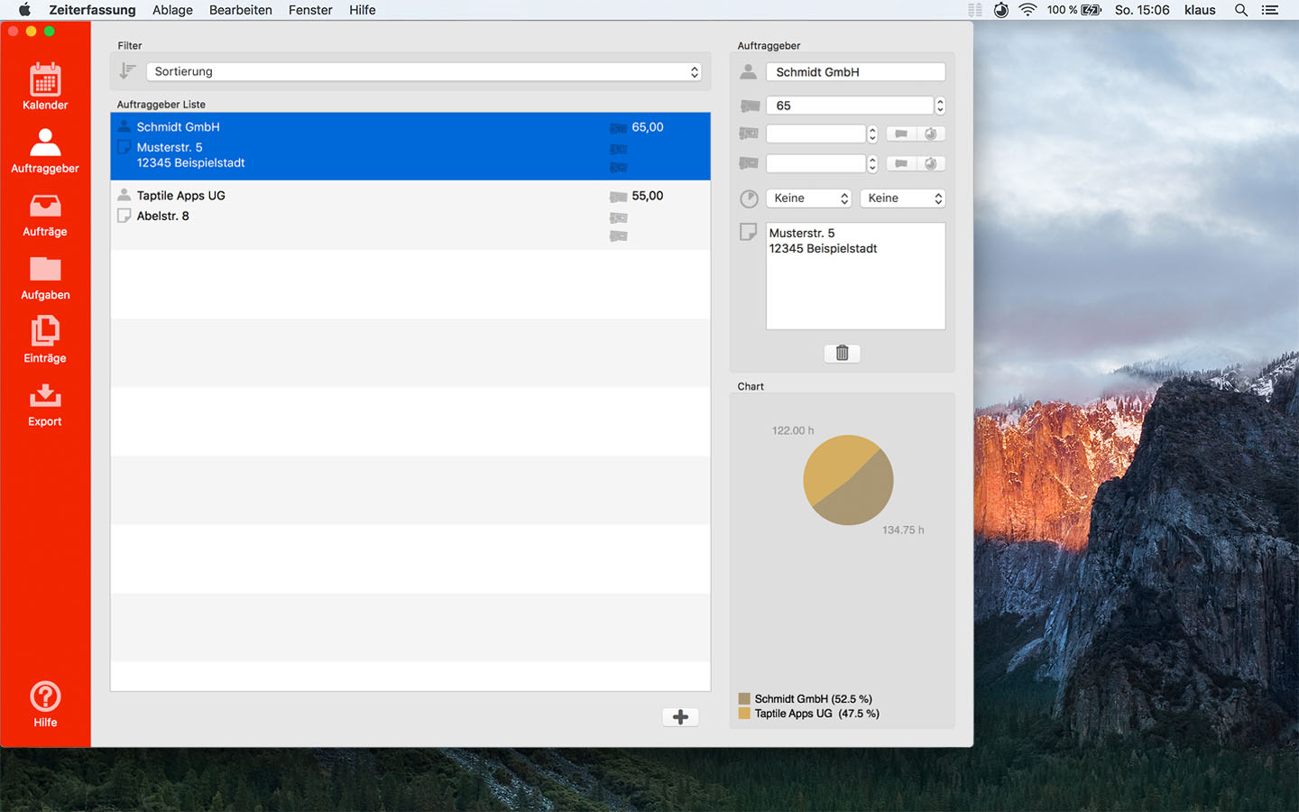Click the 122.00 h chart label
1299x812 pixels.
tap(793, 430)
